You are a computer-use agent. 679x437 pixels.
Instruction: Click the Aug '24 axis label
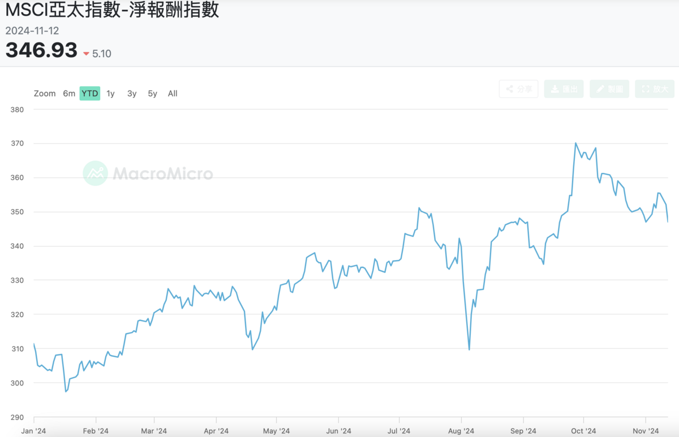[x=461, y=431]
